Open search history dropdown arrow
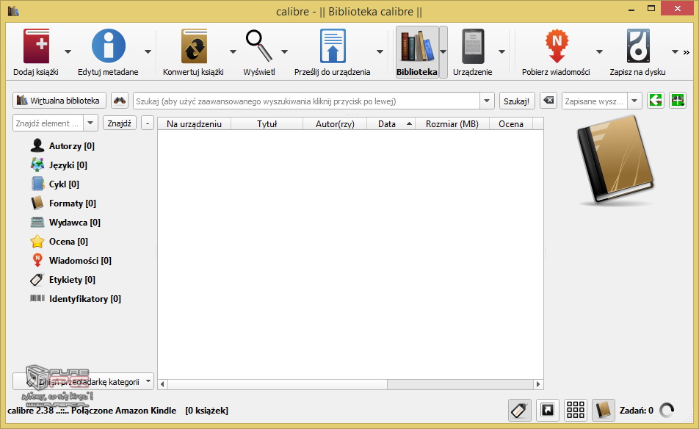The image size is (699, 429). (x=487, y=101)
